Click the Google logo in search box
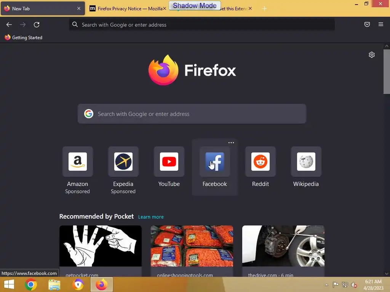 pyautogui.click(x=88, y=114)
